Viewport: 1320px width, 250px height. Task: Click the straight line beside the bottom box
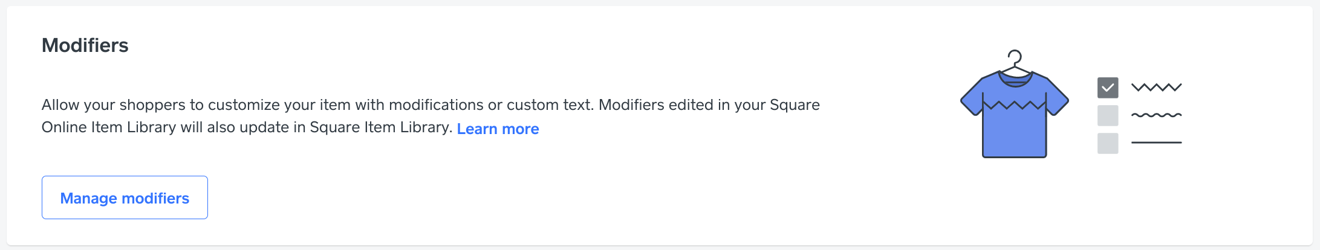point(1156,143)
